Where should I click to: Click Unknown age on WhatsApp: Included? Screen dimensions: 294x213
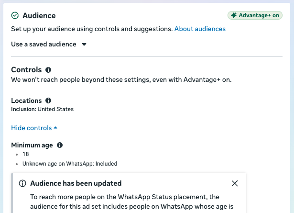coord(70,164)
